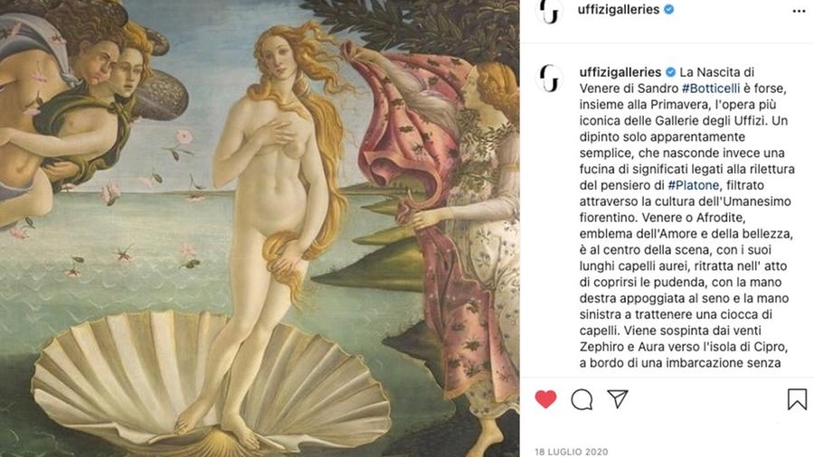Screen dimensions: 814x457
Task: Share post using the paper plane icon
Action: (x=618, y=399)
